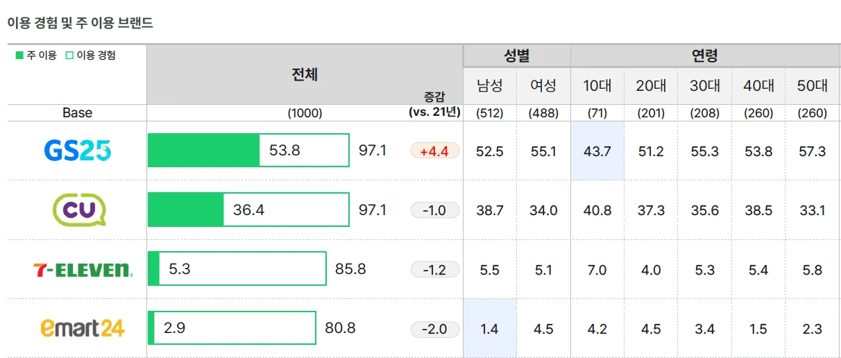Click the CU usage bar showing 36.4
Viewport: 841px width, 358px height.
186,210
